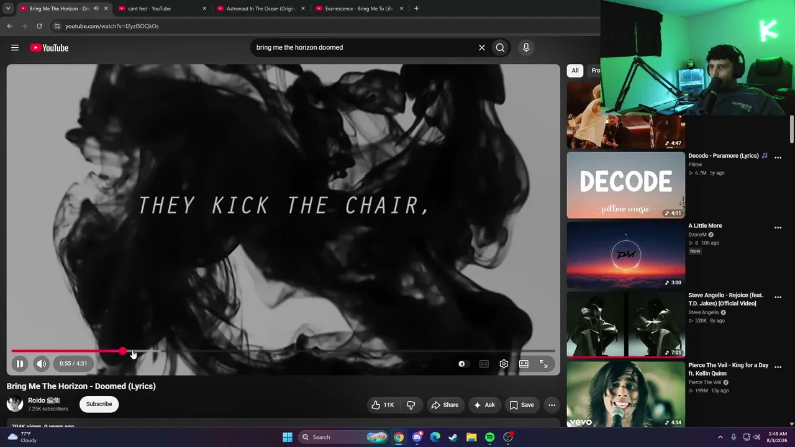The image size is (795, 447).
Task: Run search with the magnifying glass button
Action: pos(500,48)
